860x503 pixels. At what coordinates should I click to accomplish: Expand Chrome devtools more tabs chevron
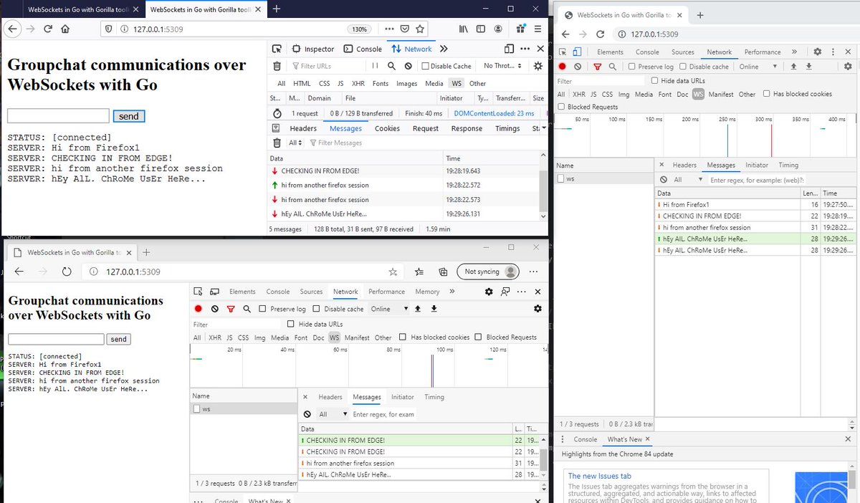point(794,52)
